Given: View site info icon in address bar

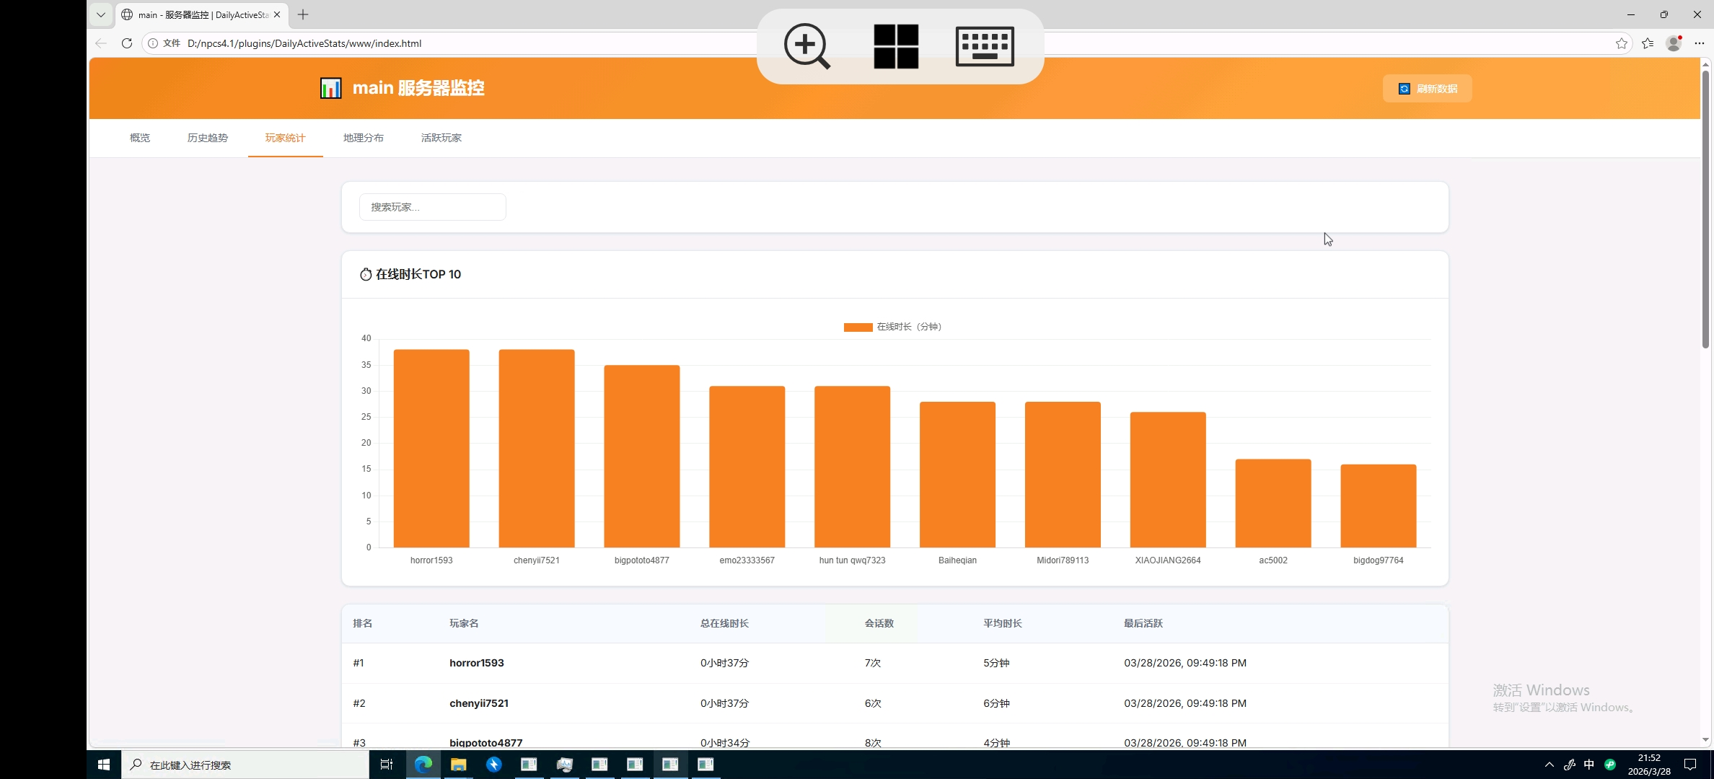Looking at the screenshot, I should click(153, 43).
